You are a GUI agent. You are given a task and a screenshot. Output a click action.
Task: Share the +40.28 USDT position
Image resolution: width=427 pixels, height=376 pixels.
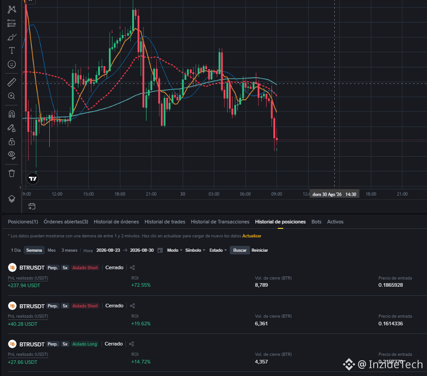[x=132, y=306]
